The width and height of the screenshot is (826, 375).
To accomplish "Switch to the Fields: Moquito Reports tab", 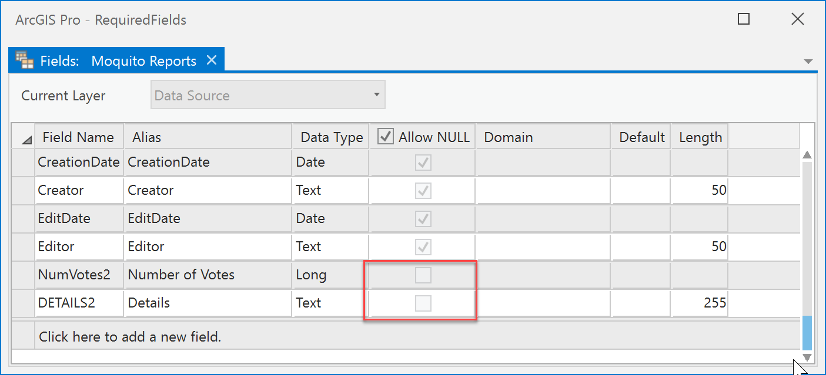I will (118, 60).
